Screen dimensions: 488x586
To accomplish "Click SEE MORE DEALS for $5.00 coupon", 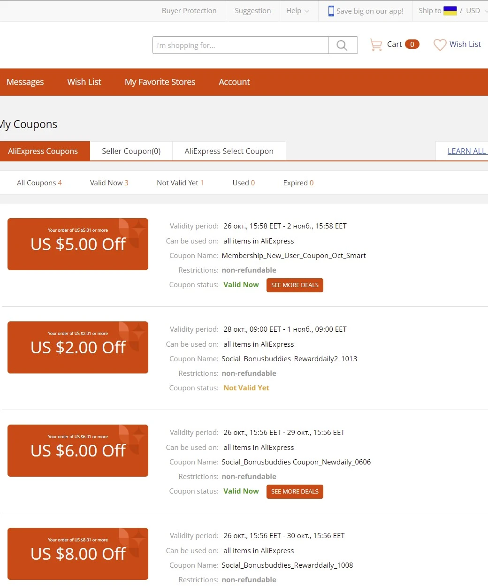I will [295, 285].
